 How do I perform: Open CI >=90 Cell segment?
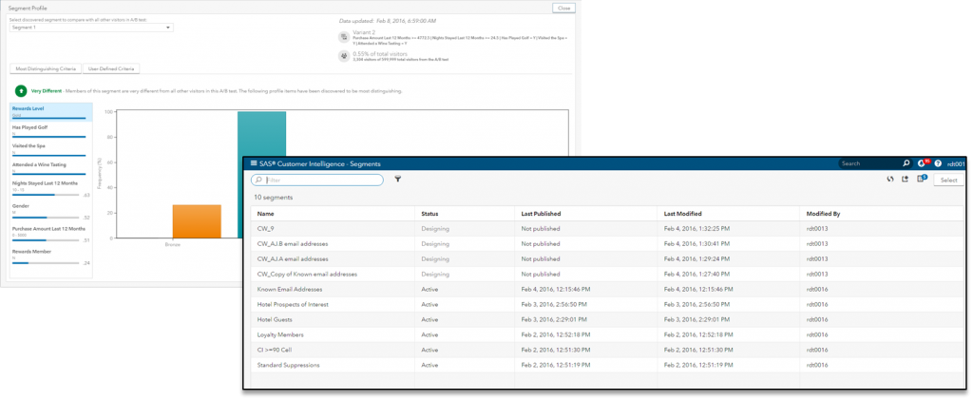click(x=275, y=350)
